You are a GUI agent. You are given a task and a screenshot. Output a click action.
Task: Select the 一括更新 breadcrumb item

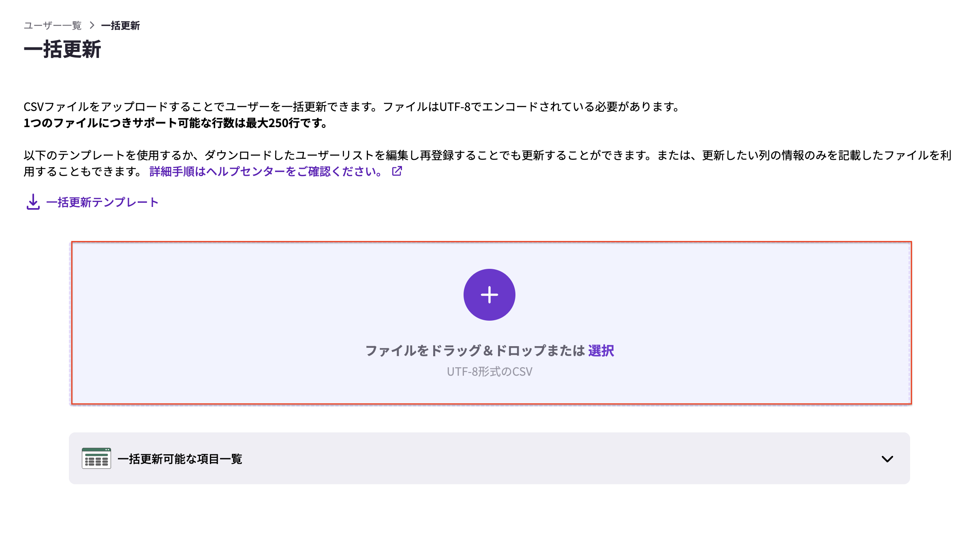[120, 26]
